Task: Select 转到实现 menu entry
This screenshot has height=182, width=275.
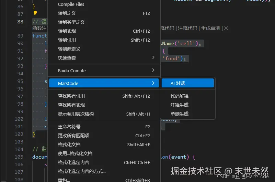Action: pyautogui.click(x=104, y=31)
